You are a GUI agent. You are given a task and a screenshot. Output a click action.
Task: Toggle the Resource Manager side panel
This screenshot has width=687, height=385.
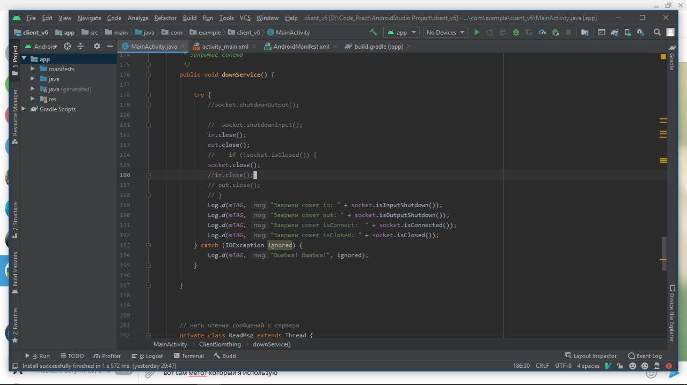pos(15,117)
